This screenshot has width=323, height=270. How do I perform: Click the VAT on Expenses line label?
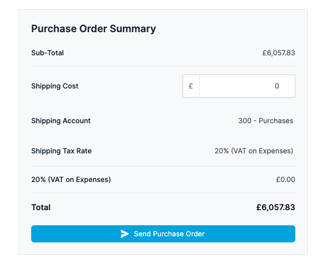[71, 179]
